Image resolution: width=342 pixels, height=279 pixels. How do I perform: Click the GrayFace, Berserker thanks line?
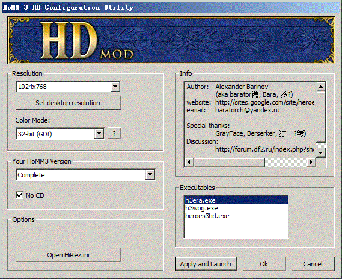coord(261,133)
